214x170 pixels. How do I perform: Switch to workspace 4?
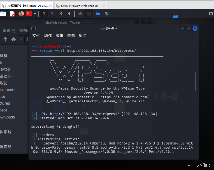click(69, 14)
